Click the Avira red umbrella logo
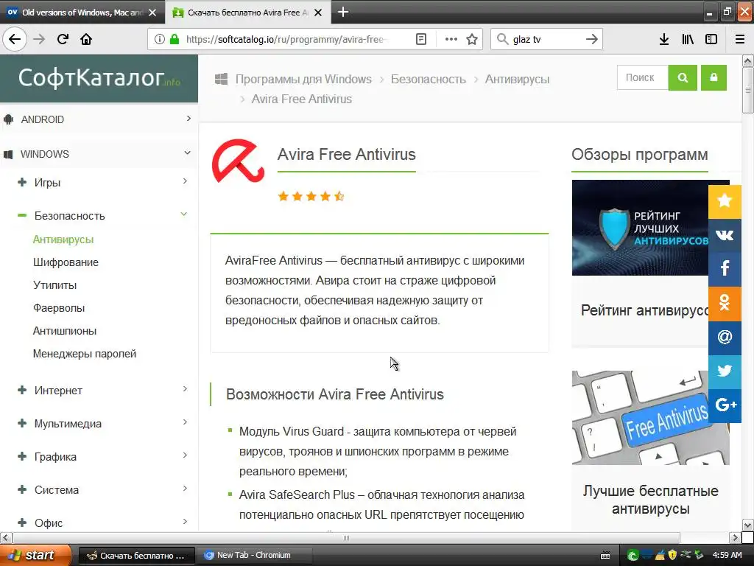Image resolution: width=754 pixels, height=566 pixels. pyautogui.click(x=238, y=161)
